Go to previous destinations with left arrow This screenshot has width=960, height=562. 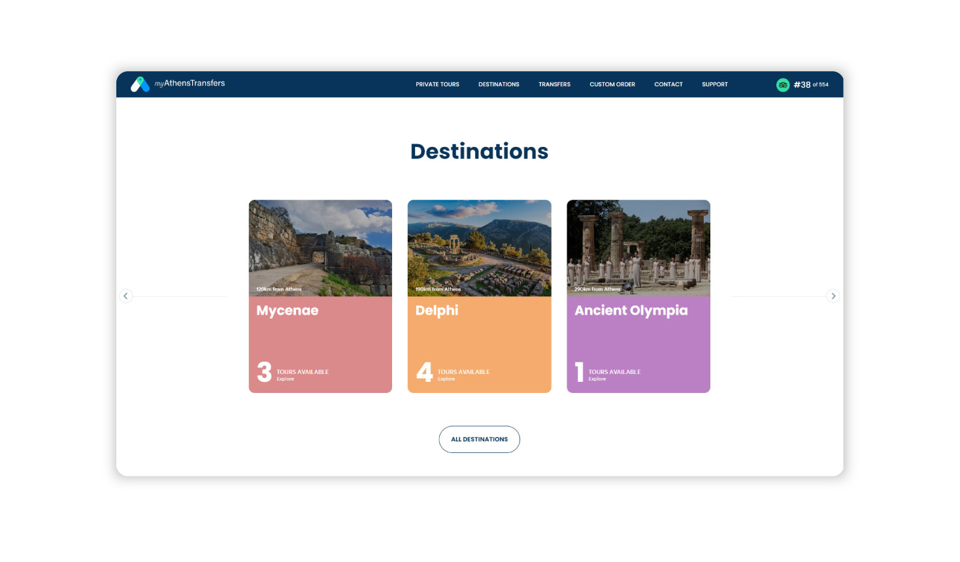[126, 296]
